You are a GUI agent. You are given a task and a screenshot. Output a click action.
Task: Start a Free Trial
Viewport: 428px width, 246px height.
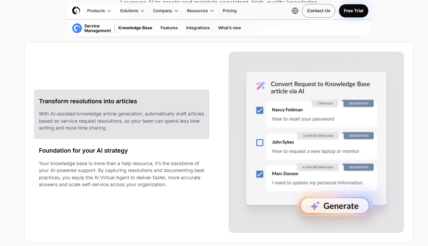(x=353, y=11)
